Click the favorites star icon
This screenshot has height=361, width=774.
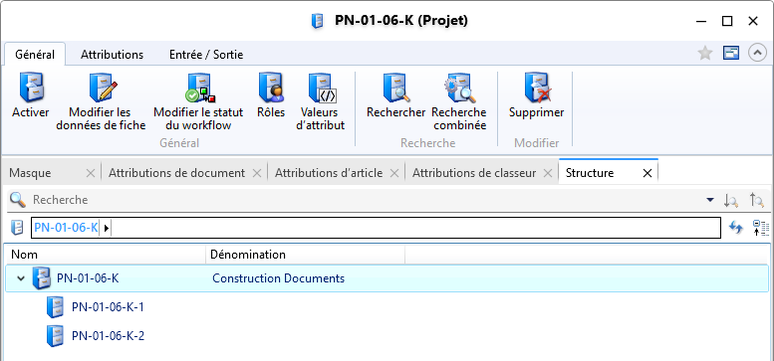(705, 53)
